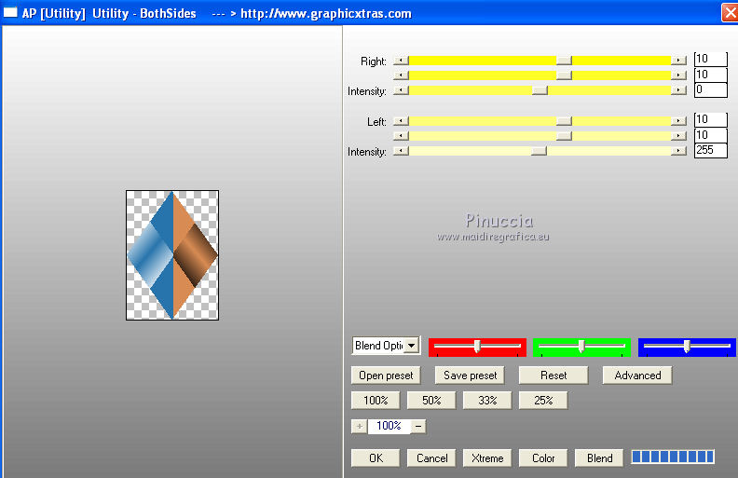Click second Left value field showing 10
The width and height of the screenshot is (738, 478).
pos(711,135)
